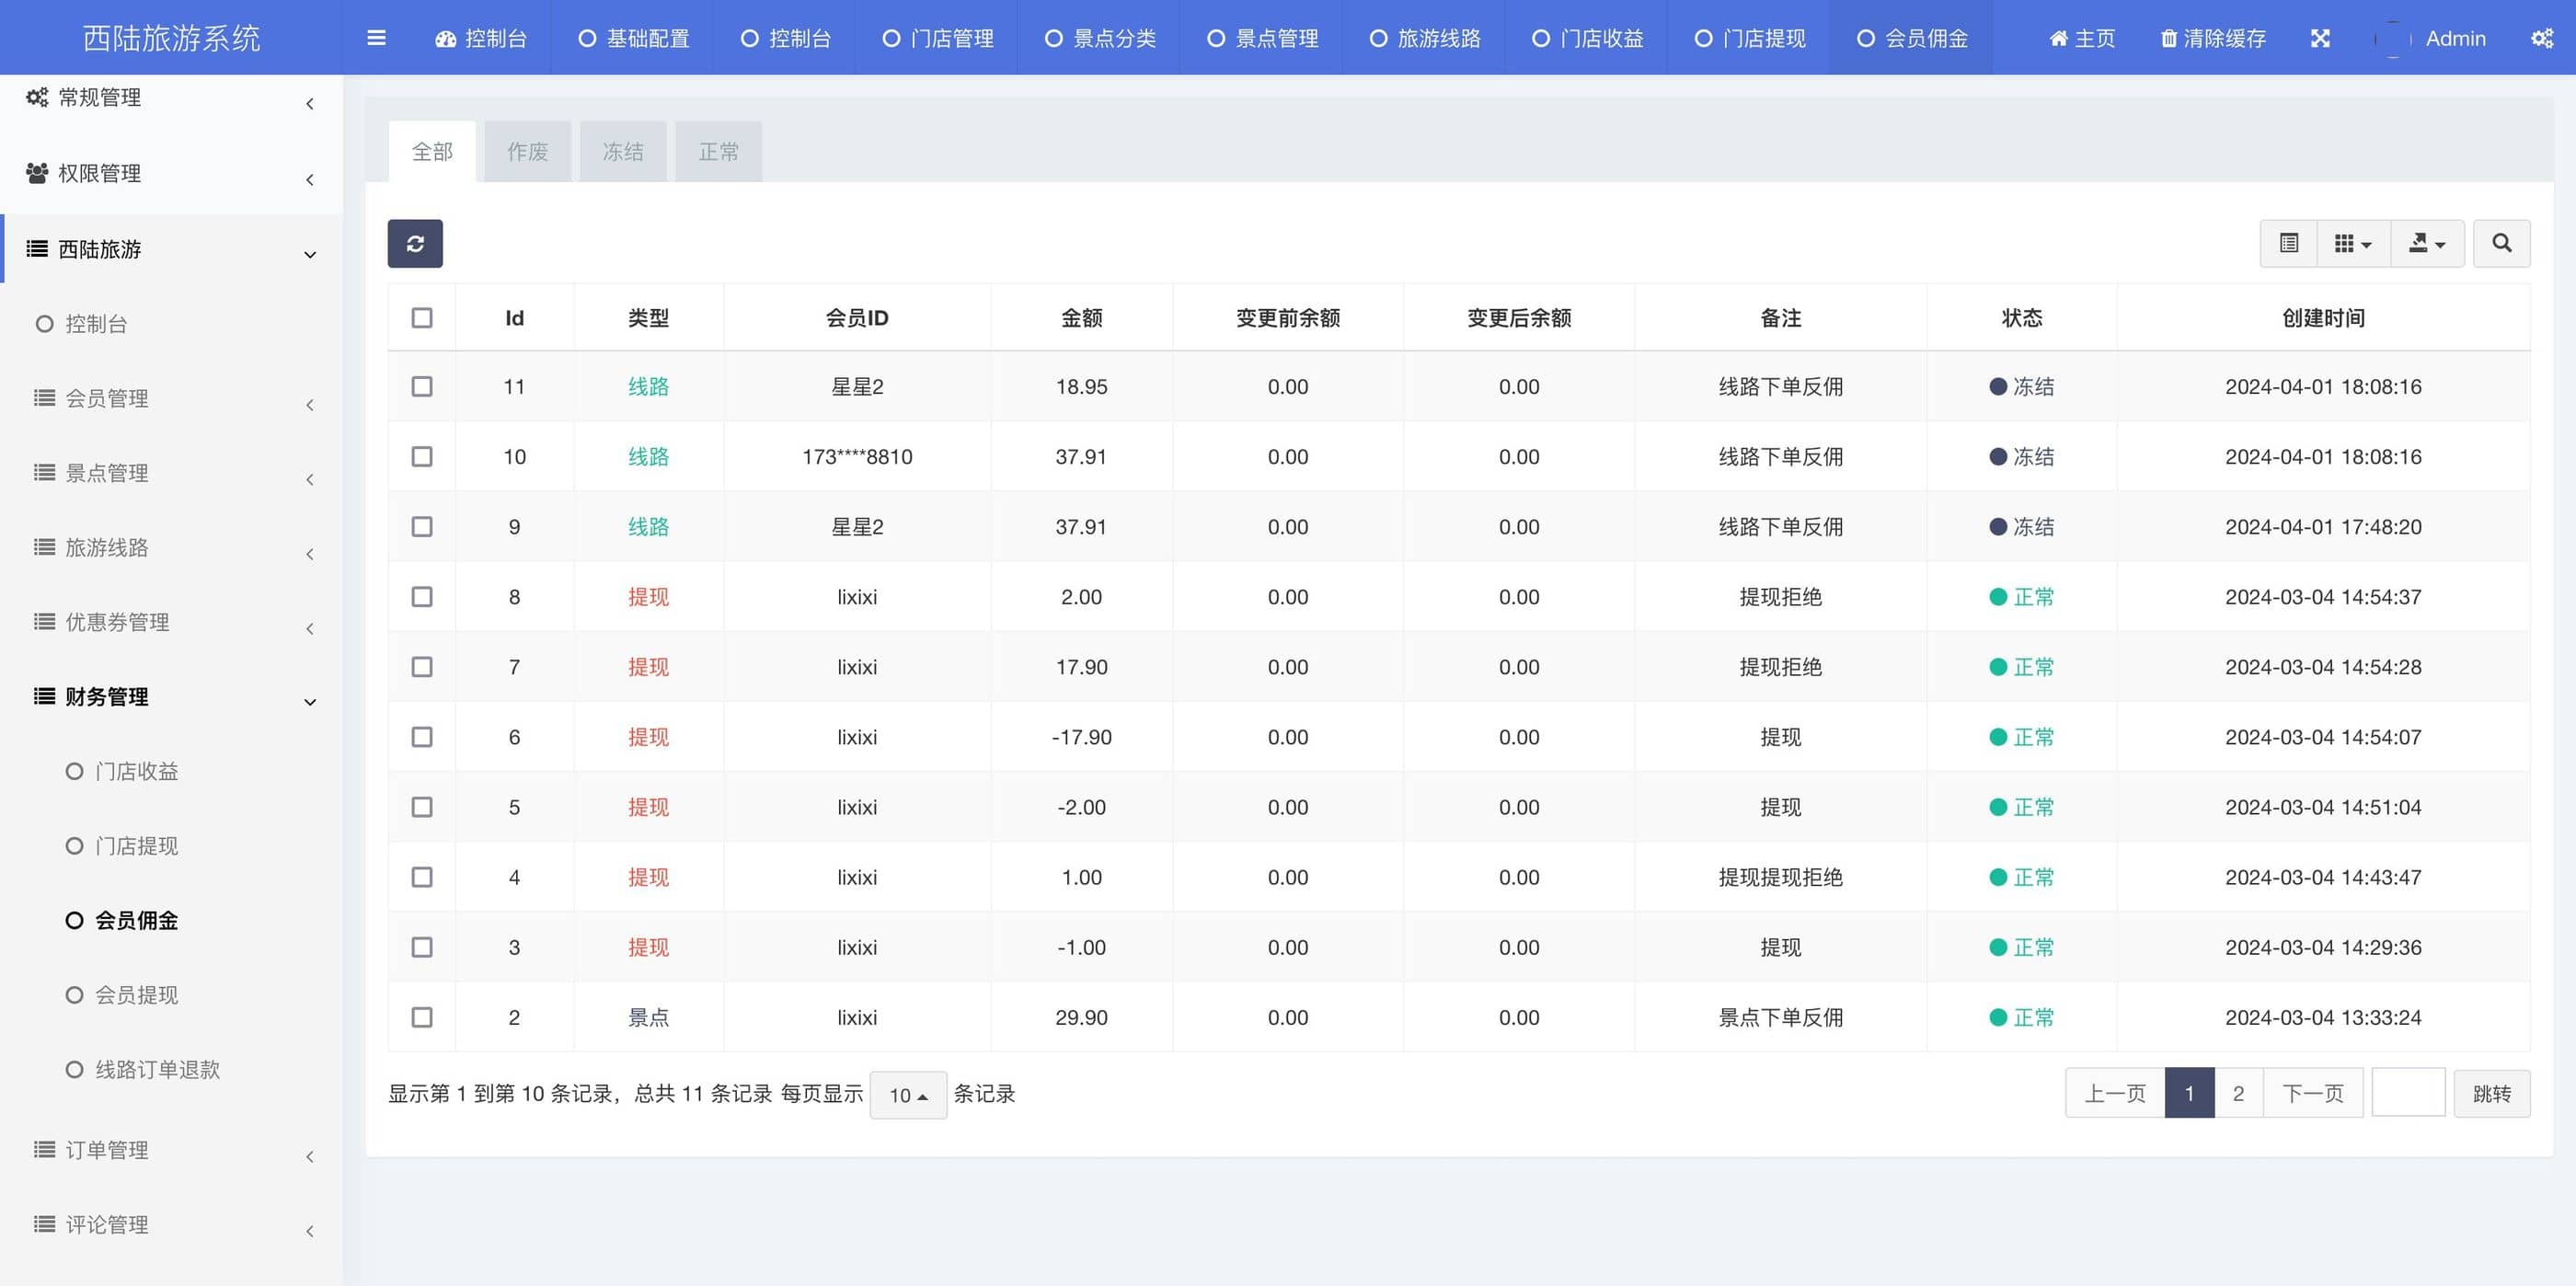
Task: Click the 跳转 jump button
Action: pyautogui.click(x=2491, y=1093)
